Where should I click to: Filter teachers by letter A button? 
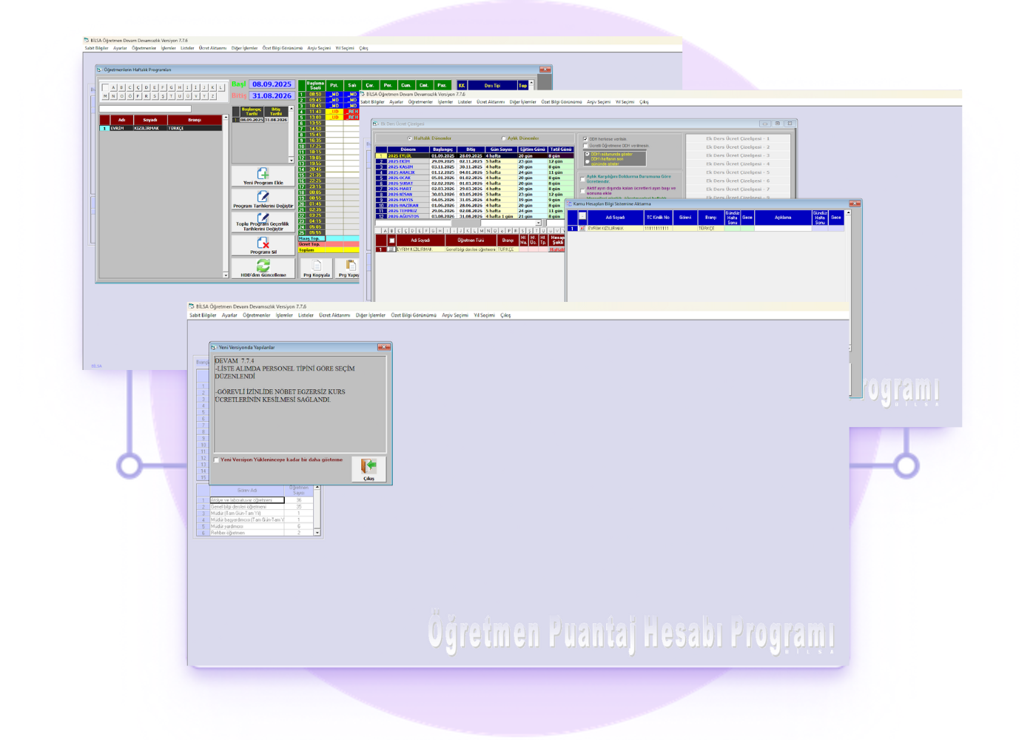[x=113, y=87]
